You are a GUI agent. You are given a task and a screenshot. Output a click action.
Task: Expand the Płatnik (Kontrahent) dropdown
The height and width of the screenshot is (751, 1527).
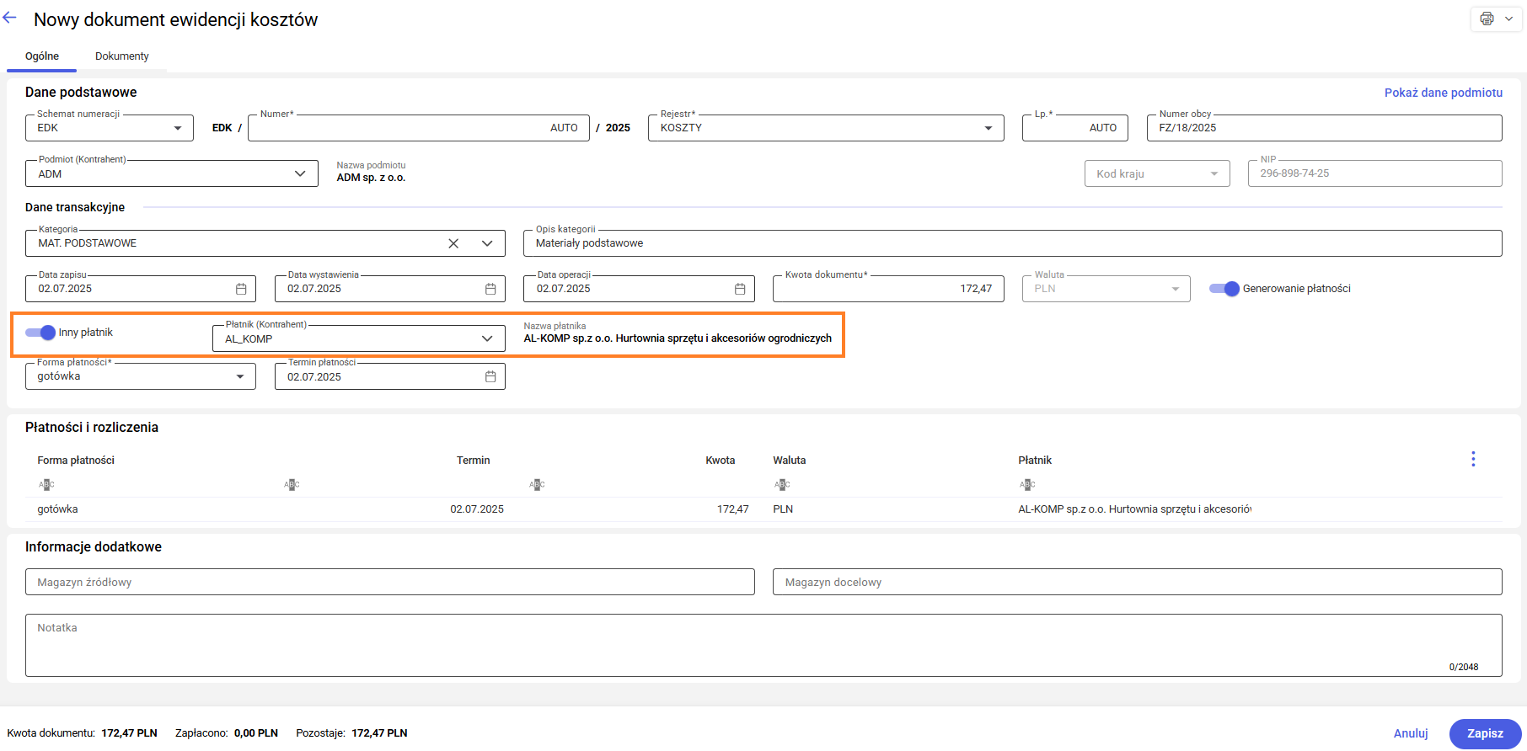[487, 338]
